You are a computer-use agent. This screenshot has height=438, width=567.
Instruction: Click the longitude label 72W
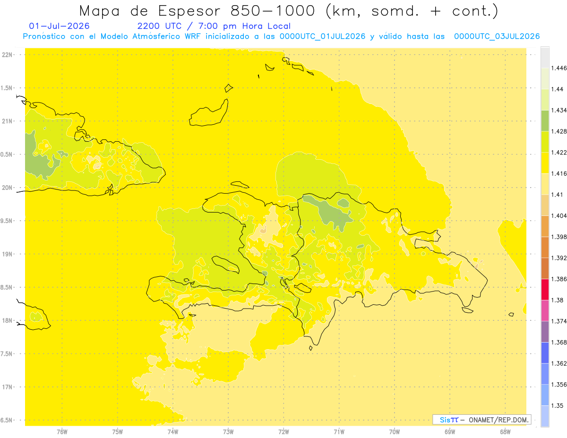tap(283, 431)
